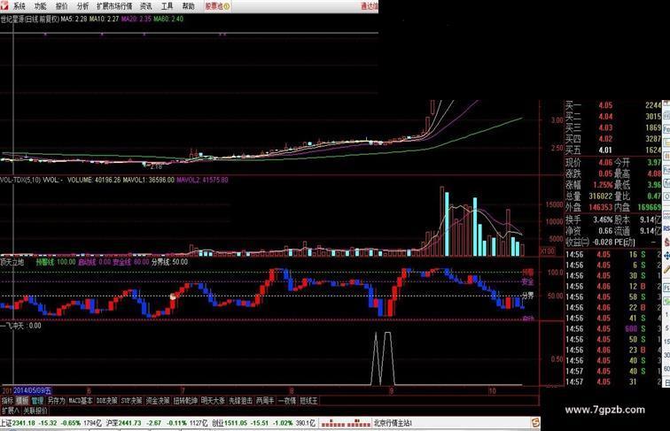Viewport: 670px width, 431px height.
Task: Click the date label 2014/05/09
Action: (33, 390)
